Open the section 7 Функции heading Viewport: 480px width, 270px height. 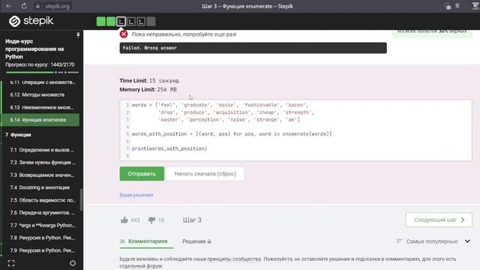(18, 135)
